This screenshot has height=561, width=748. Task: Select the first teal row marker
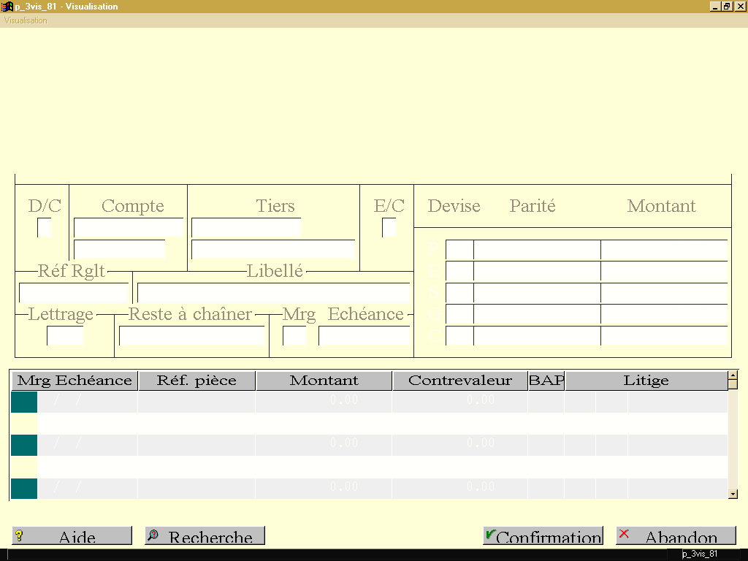tap(24, 402)
